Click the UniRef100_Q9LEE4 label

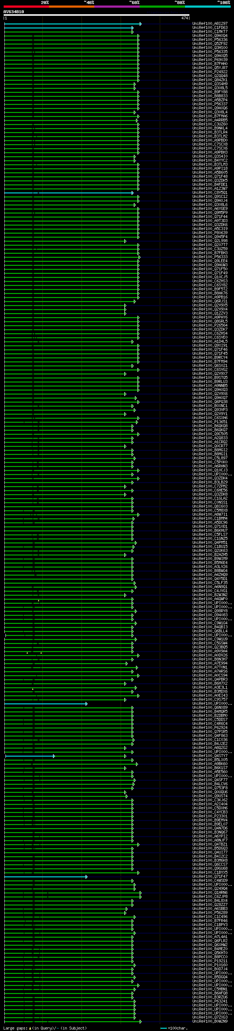tap(210, 261)
